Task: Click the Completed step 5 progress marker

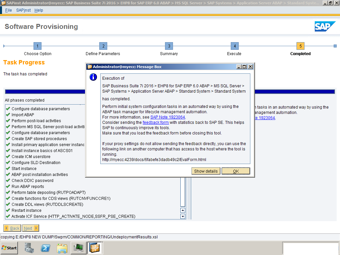Action: point(300,46)
